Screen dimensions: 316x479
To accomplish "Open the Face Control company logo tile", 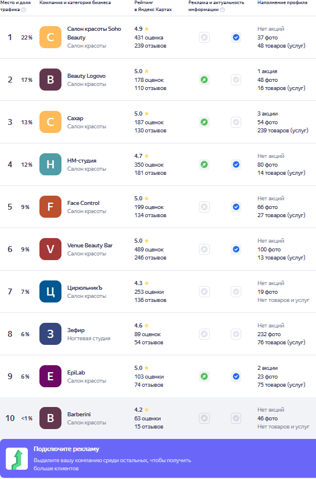I will tap(50, 207).
